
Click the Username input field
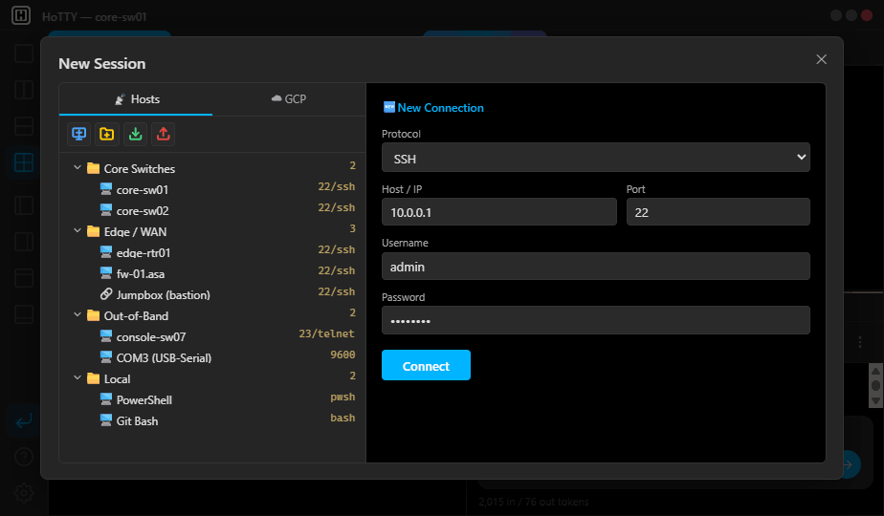(596, 266)
